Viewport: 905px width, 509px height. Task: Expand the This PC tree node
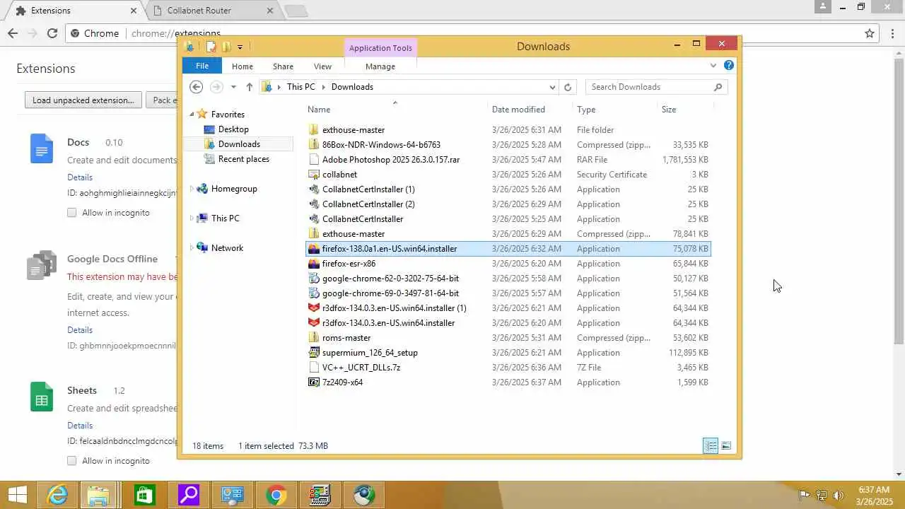pyautogui.click(x=192, y=218)
